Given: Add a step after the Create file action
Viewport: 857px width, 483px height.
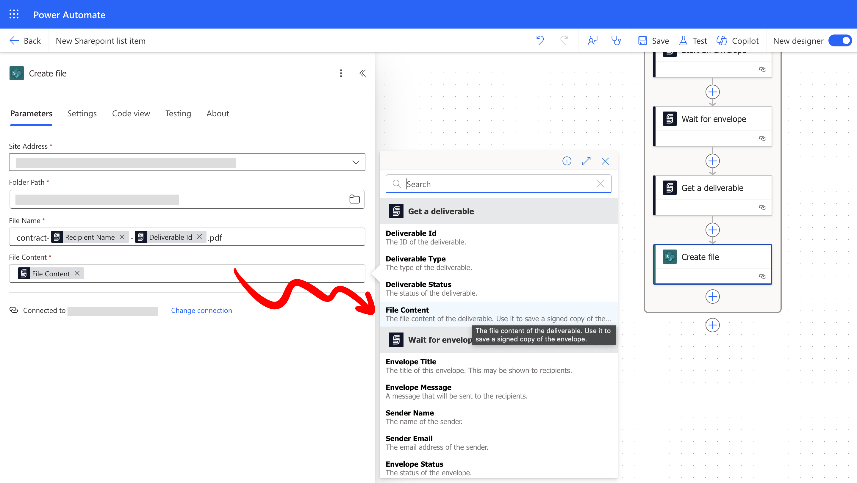Looking at the screenshot, I should point(712,297).
